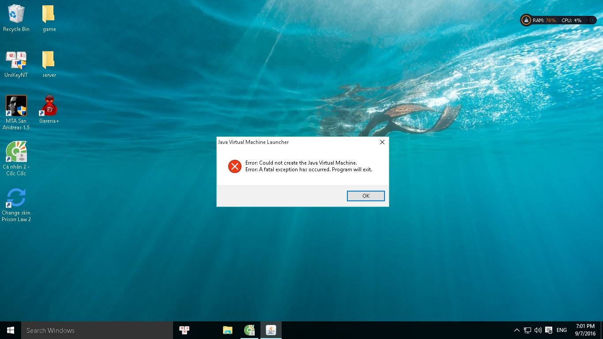Viewport: 603px width, 339px height.
Task: Click the Java taskbar button
Action: (x=271, y=330)
